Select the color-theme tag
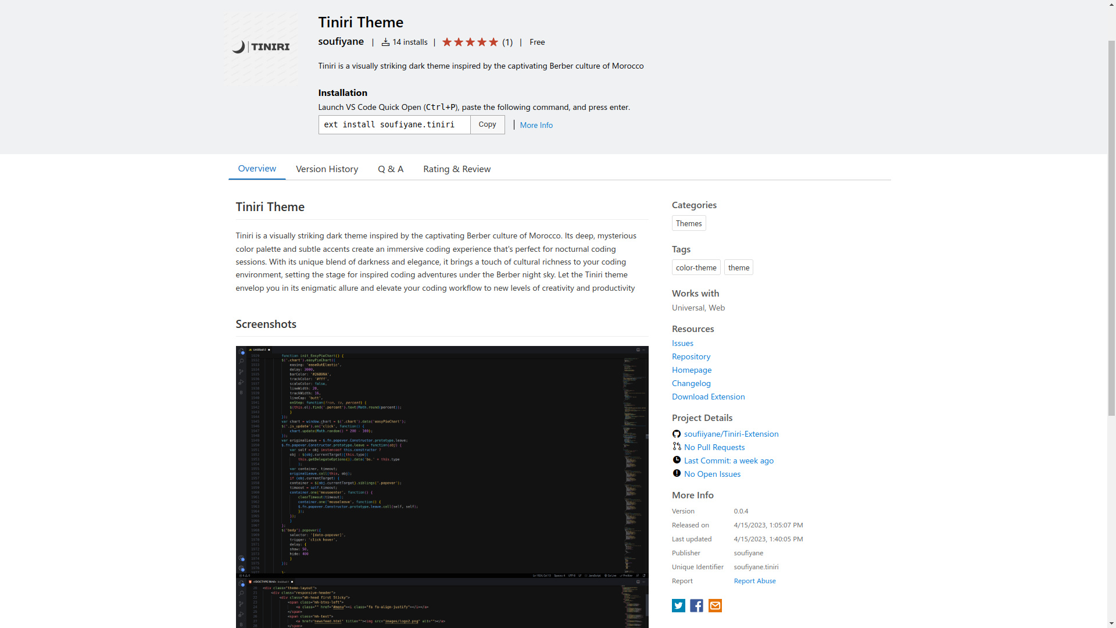 click(696, 267)
